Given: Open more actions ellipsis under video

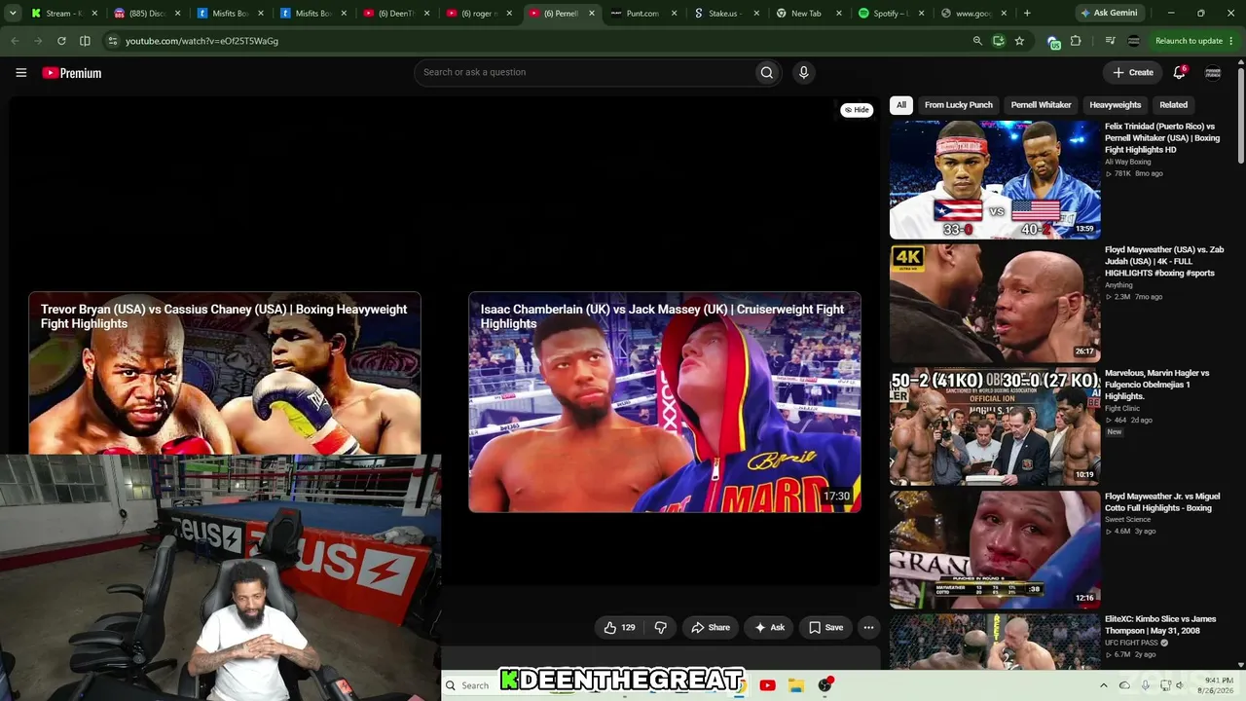Looking at the screenshot, I should (x=868, y=628).
